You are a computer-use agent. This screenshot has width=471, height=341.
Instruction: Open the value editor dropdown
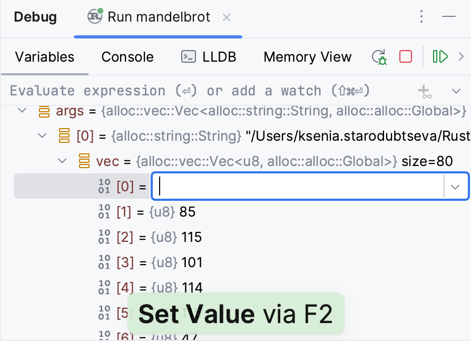click(456, 187)
